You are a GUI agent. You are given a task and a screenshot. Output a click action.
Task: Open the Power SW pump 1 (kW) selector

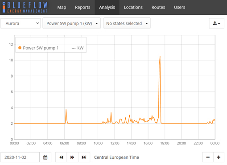[72, 23]
